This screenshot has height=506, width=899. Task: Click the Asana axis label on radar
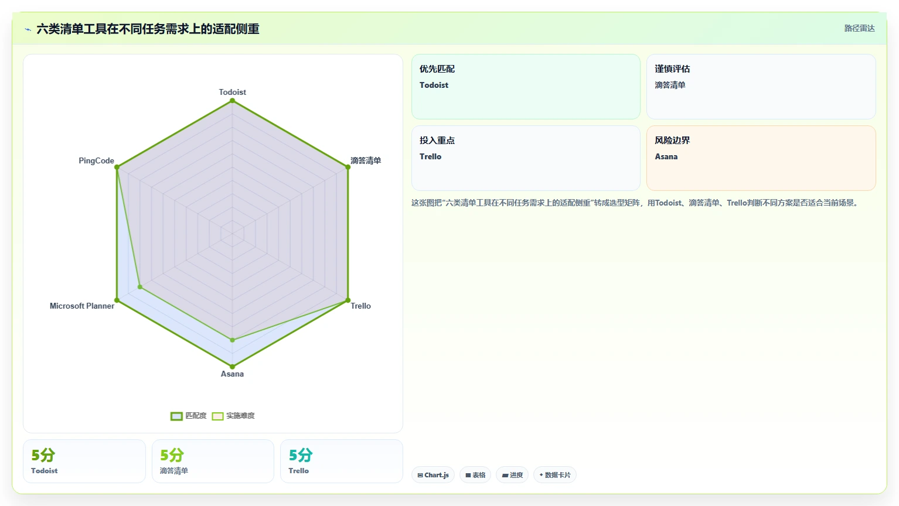232,374
